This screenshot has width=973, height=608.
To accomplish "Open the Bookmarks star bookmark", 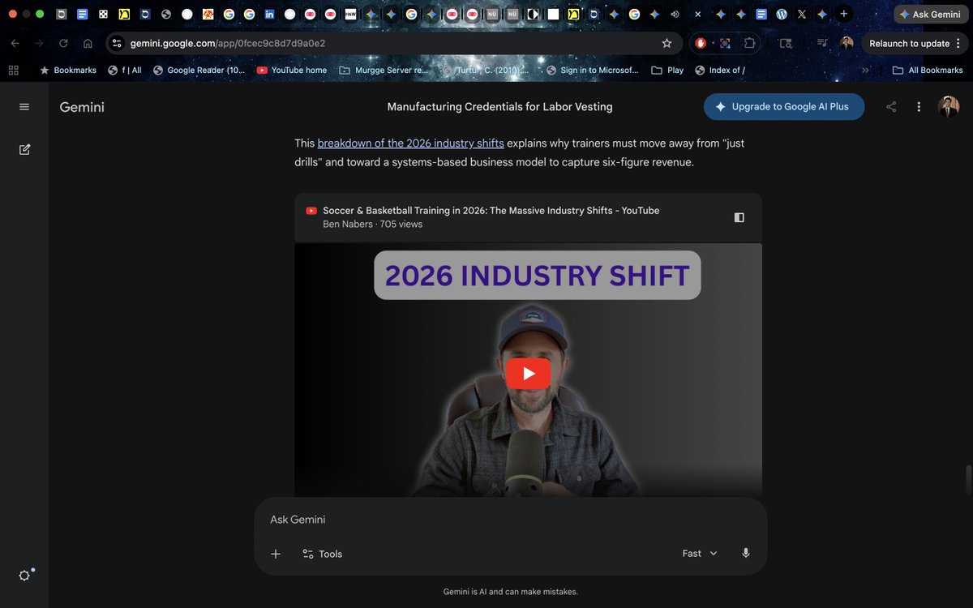I will pos(68,70).
